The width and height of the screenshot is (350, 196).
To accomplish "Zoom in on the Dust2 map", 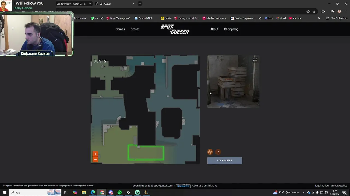I will pyautogui.click(x=95, y=154).
